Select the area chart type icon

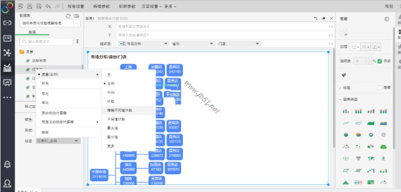[x=371, y=123]
